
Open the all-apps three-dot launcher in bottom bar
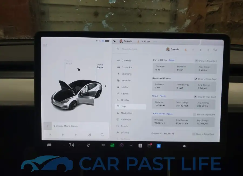(131, 145)
